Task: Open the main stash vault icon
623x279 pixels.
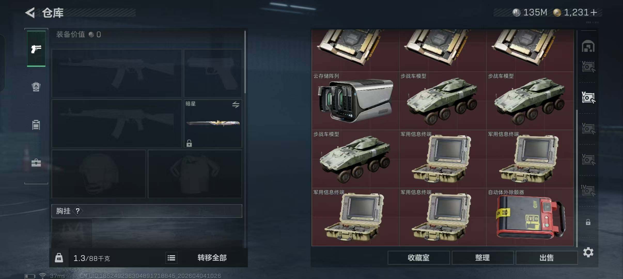Action: 588,47
